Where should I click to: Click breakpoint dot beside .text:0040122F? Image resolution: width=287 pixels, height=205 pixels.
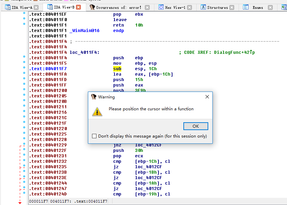24,149
